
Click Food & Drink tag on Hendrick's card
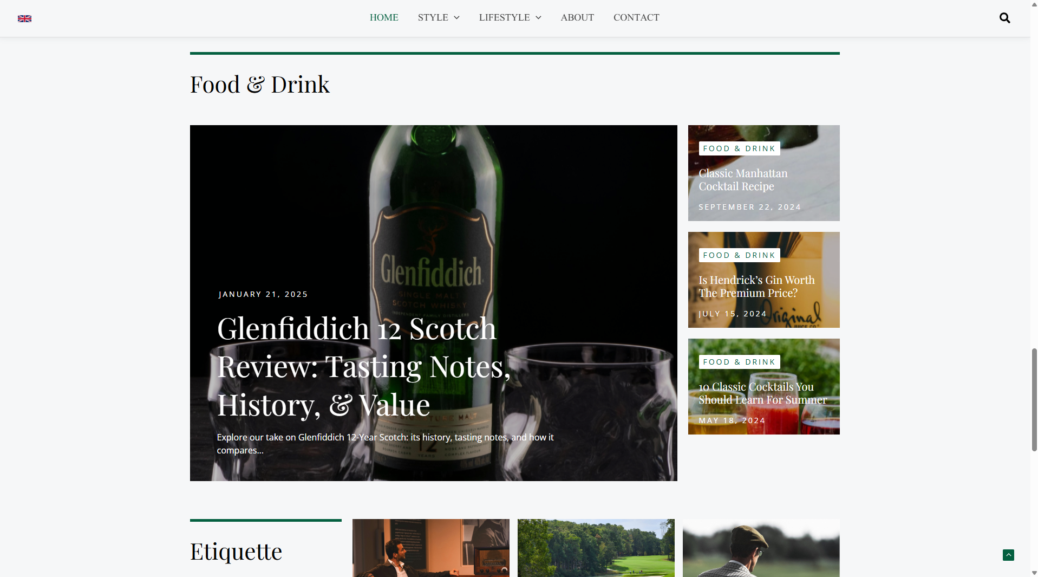[x=739, y=255]
